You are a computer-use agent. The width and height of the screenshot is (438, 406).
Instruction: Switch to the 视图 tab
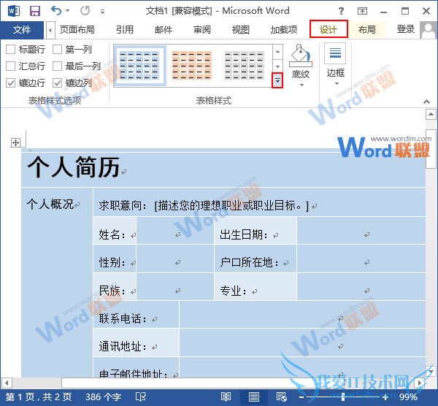point(240,29)
